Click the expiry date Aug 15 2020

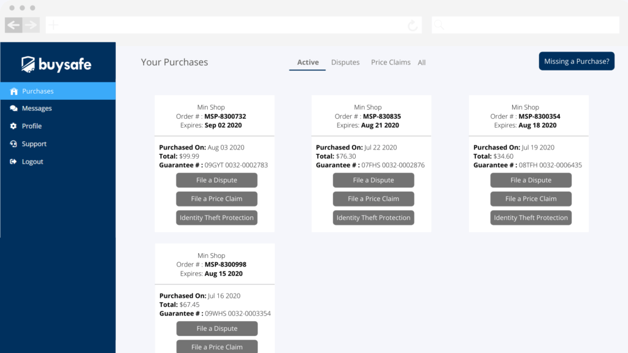223,274
